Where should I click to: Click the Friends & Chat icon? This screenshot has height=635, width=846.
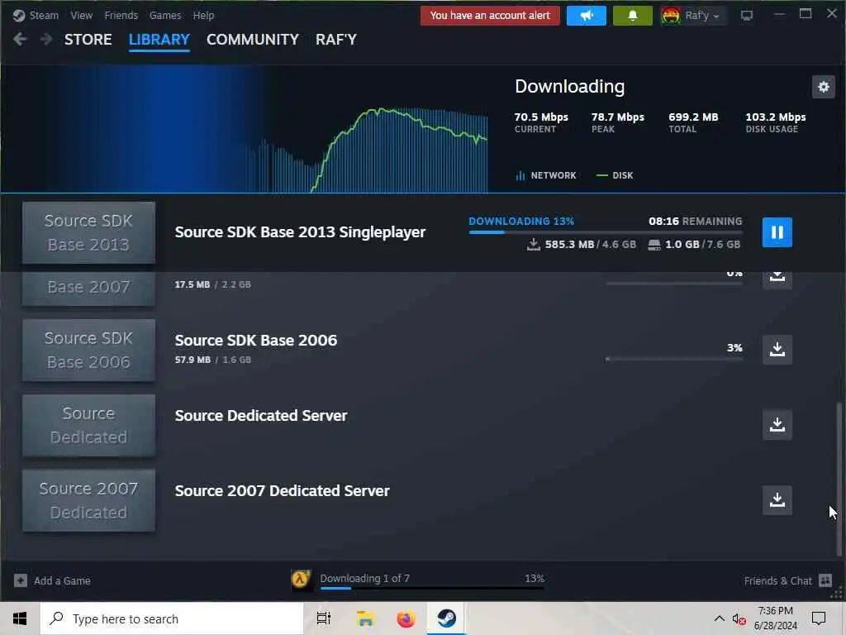click(x=825, y=580)
